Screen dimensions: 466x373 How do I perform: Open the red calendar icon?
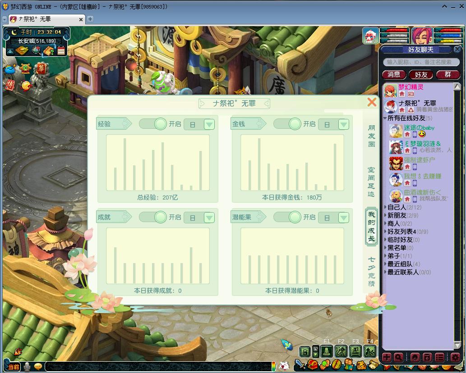pos(61,50)
